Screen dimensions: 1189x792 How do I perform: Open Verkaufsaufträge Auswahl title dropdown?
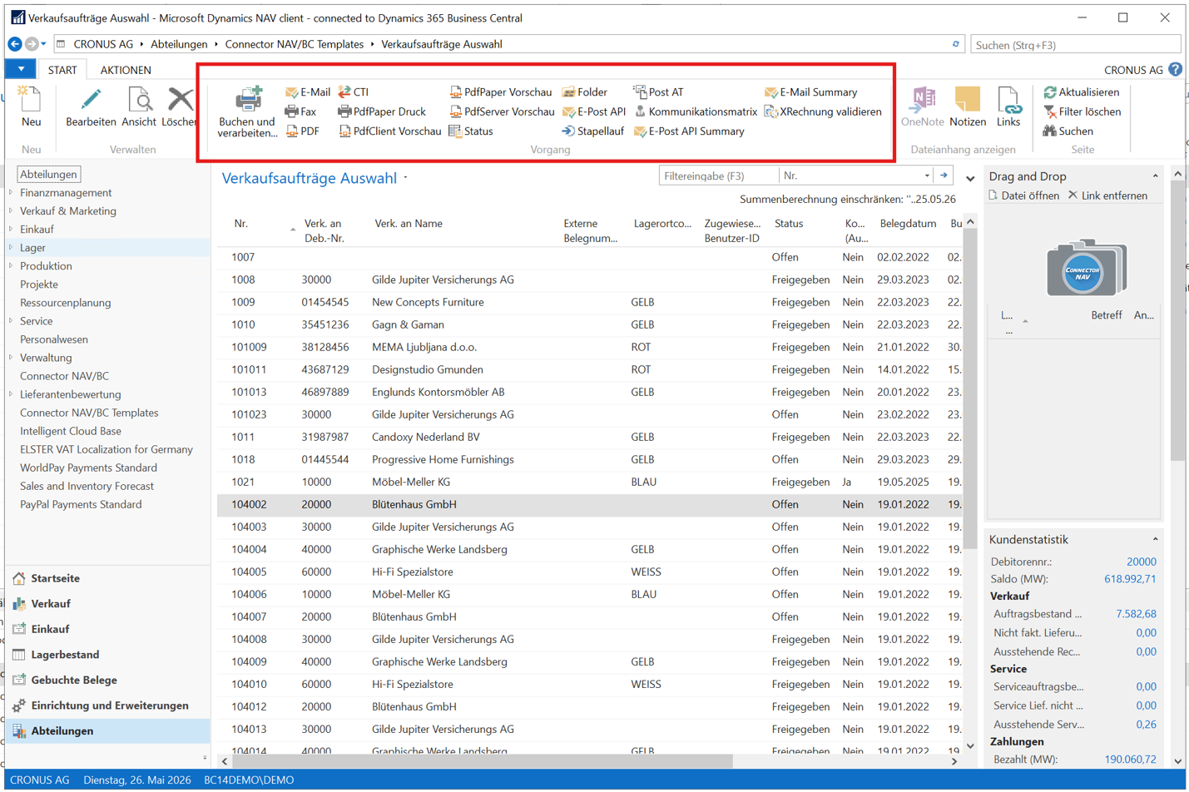pos(406,178)
